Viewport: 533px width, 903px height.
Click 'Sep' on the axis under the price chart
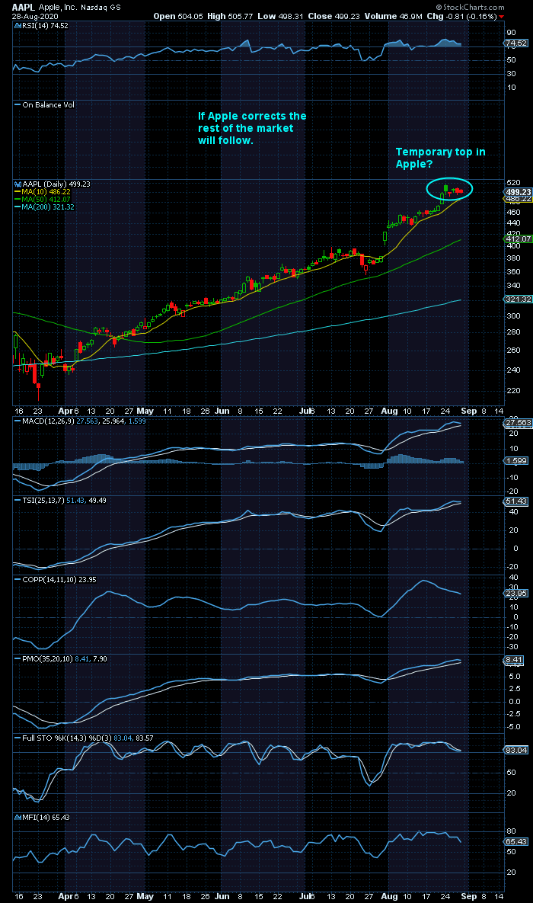[470, 411]
